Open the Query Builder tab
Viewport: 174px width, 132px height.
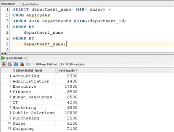click(30, 4)
